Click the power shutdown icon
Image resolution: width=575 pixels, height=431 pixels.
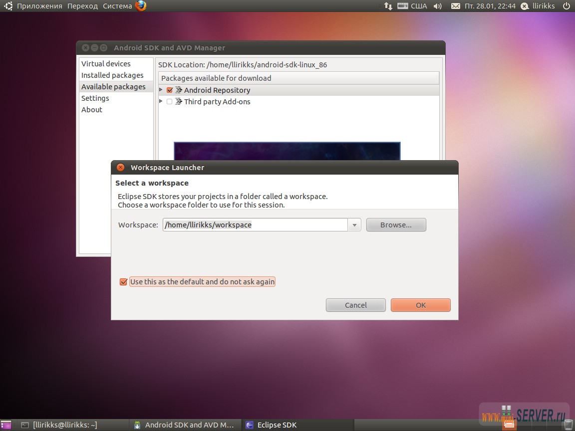pos(567,6)
